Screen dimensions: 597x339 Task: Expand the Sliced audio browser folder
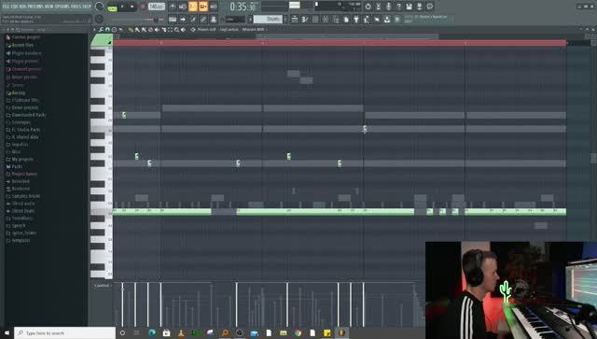22,204
